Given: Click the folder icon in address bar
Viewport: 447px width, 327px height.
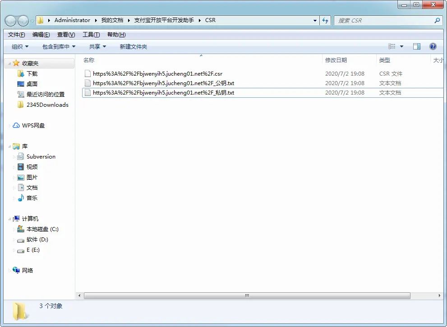Looking at the screenshot, I should 41,20.
